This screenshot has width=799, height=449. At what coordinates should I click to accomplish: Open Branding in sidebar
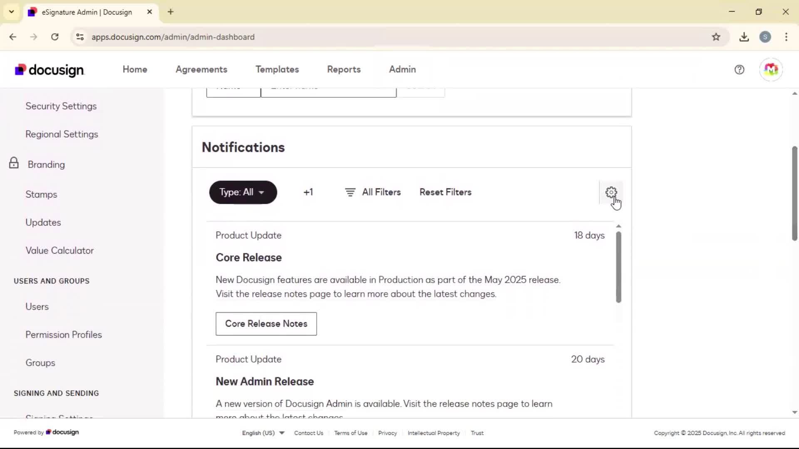pos(46,164)
